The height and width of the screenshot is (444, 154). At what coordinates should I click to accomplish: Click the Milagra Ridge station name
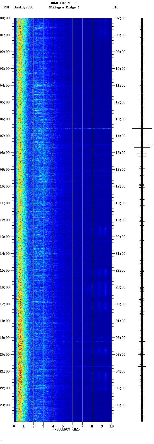(x=64, y=7)
